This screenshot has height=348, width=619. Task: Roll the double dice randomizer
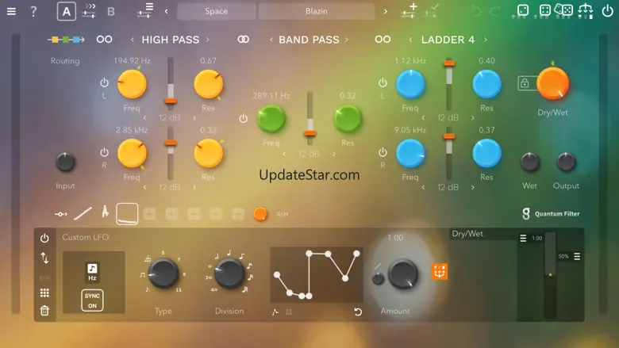[544, 10]
